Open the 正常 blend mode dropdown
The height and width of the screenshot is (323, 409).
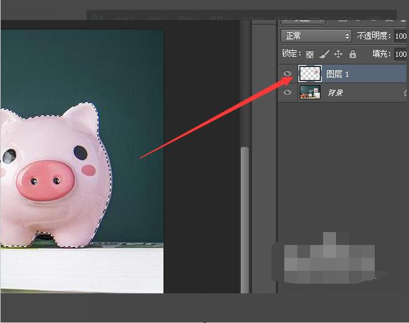point(316,35)
